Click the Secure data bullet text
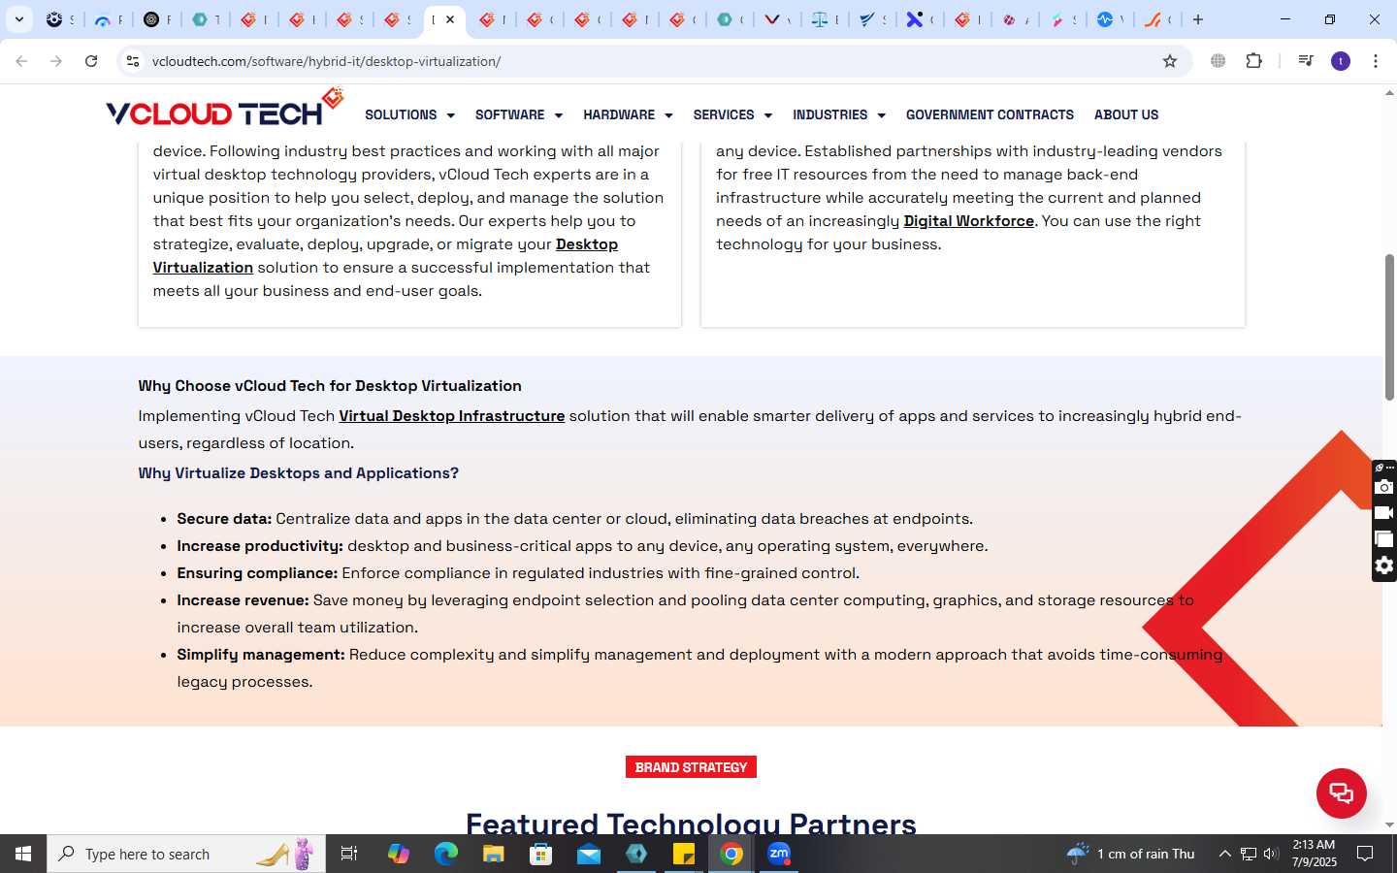1397x873 pixels. [574, 519]
